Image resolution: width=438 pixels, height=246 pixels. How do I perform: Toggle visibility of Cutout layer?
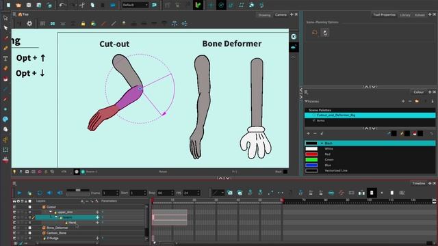pyautogui.click(x=14, y=207)
